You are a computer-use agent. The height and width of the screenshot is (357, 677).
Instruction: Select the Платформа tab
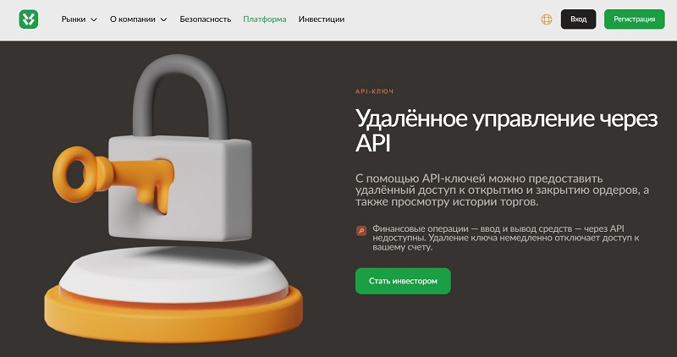[265, 19]
